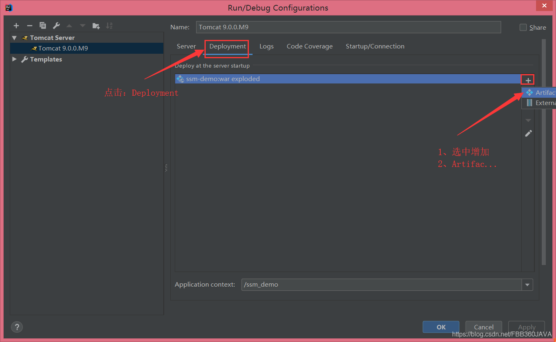
Task: Open the Code Coverage tab
Action: (x=310, y=46)
